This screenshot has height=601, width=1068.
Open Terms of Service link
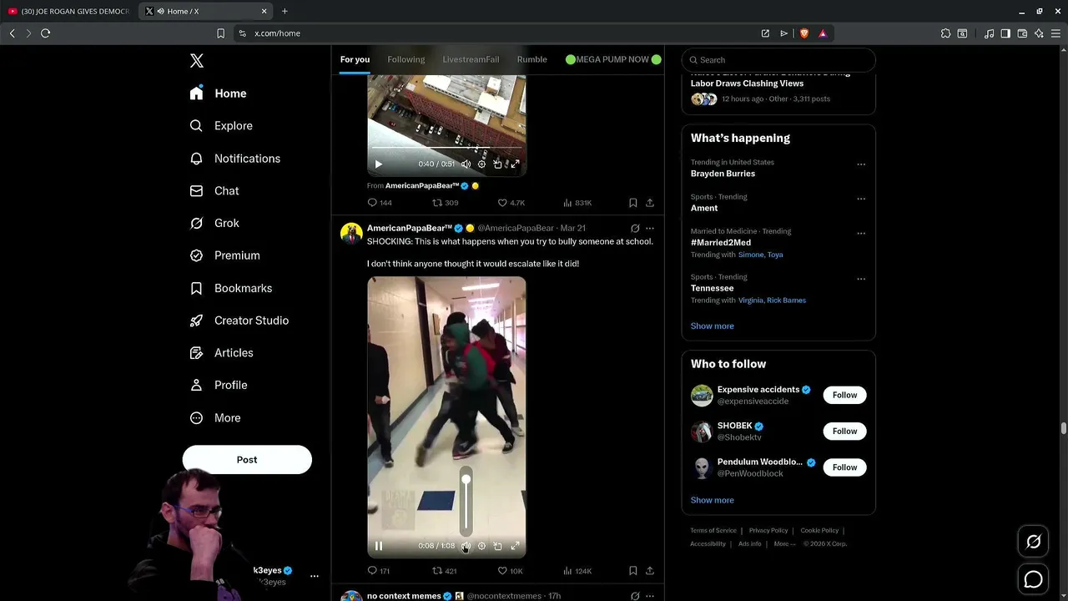click(713, 530)
